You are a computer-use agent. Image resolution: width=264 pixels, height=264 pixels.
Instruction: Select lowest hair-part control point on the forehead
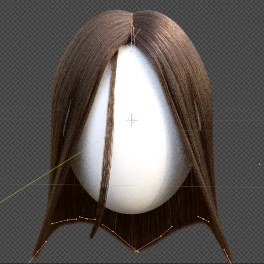[131, 51]
